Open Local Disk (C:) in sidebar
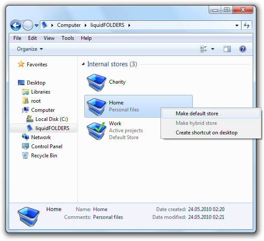Image resolution: width=264 pixels, height=241 pixels. [51, 119]
